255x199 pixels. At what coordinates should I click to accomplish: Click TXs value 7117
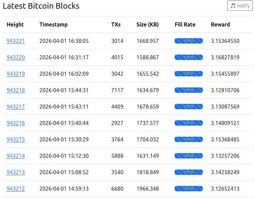(x=117, y=90)
